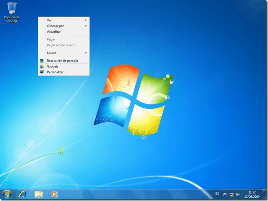This screenshot has height=201, width=268.
Task: Open the Windows Explorer folder taskbar icon
Action: (x=39, y=194)
